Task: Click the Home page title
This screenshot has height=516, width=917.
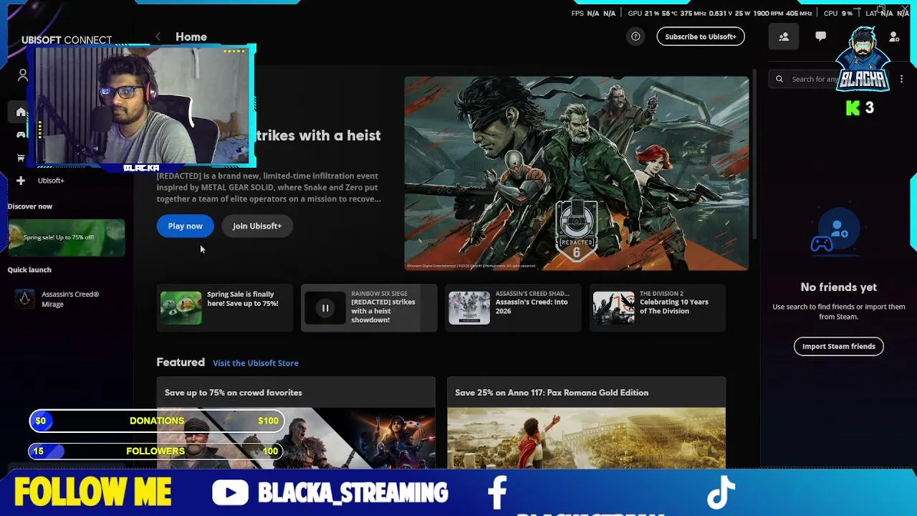Action: pos(191,37)
